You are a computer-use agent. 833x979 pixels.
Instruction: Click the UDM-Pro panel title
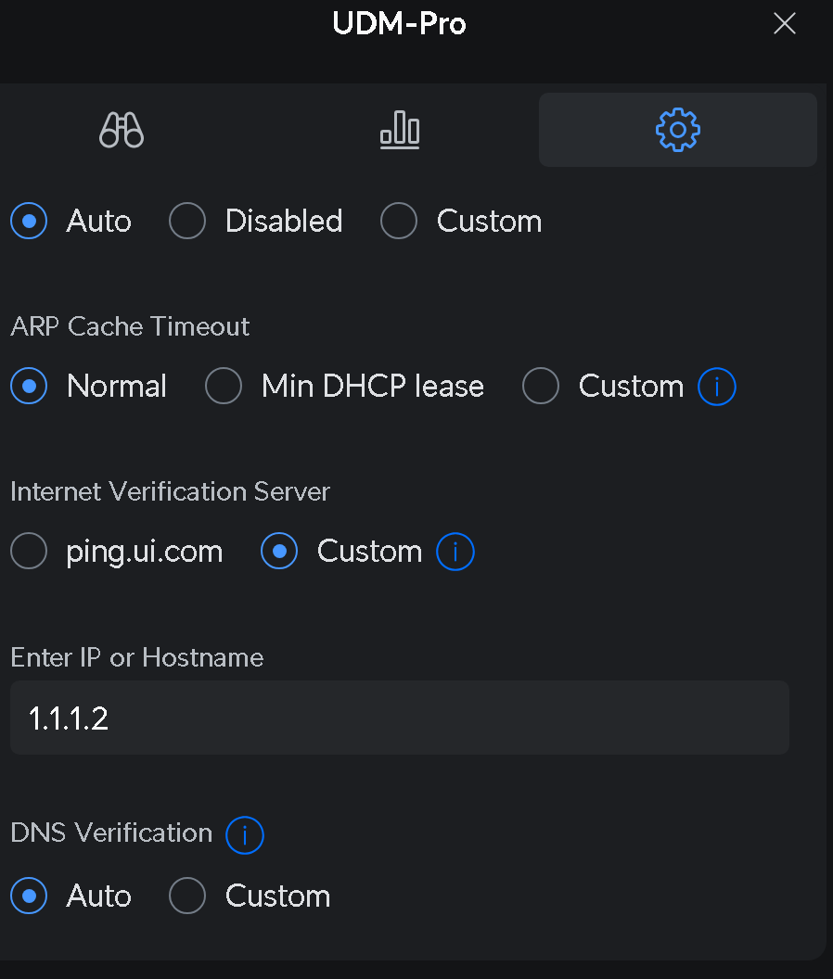coord(399,24)
